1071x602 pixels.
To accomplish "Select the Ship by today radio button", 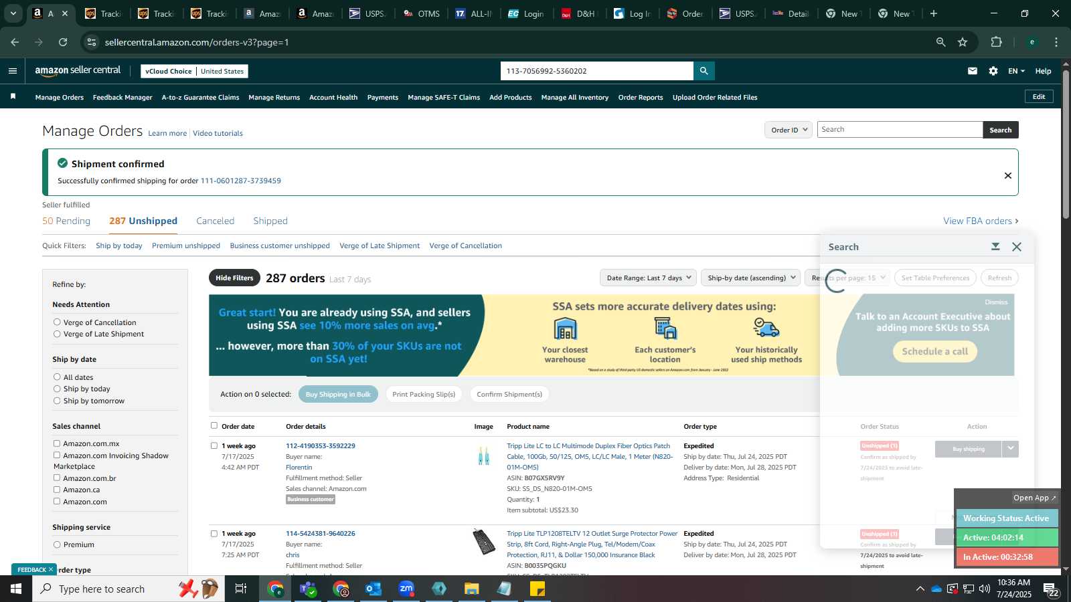I will tap(57, 389).
